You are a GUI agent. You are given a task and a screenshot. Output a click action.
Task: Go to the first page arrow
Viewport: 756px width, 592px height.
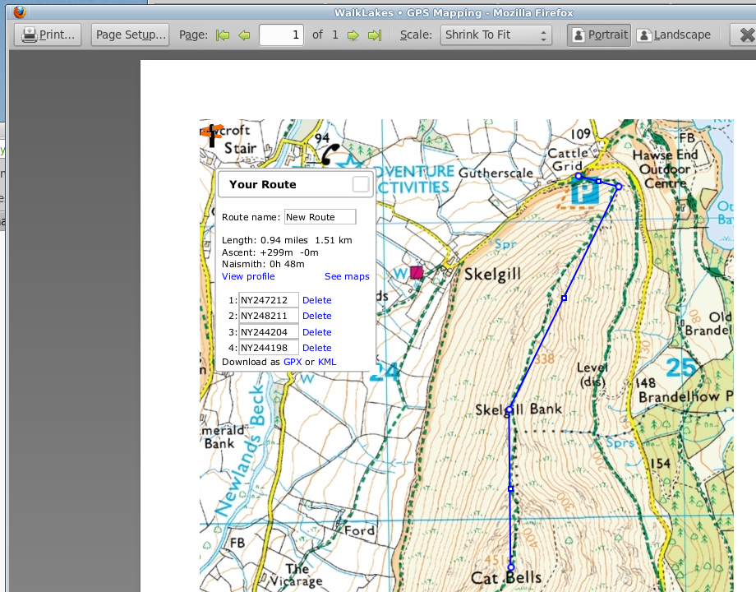tap(223, 35)
